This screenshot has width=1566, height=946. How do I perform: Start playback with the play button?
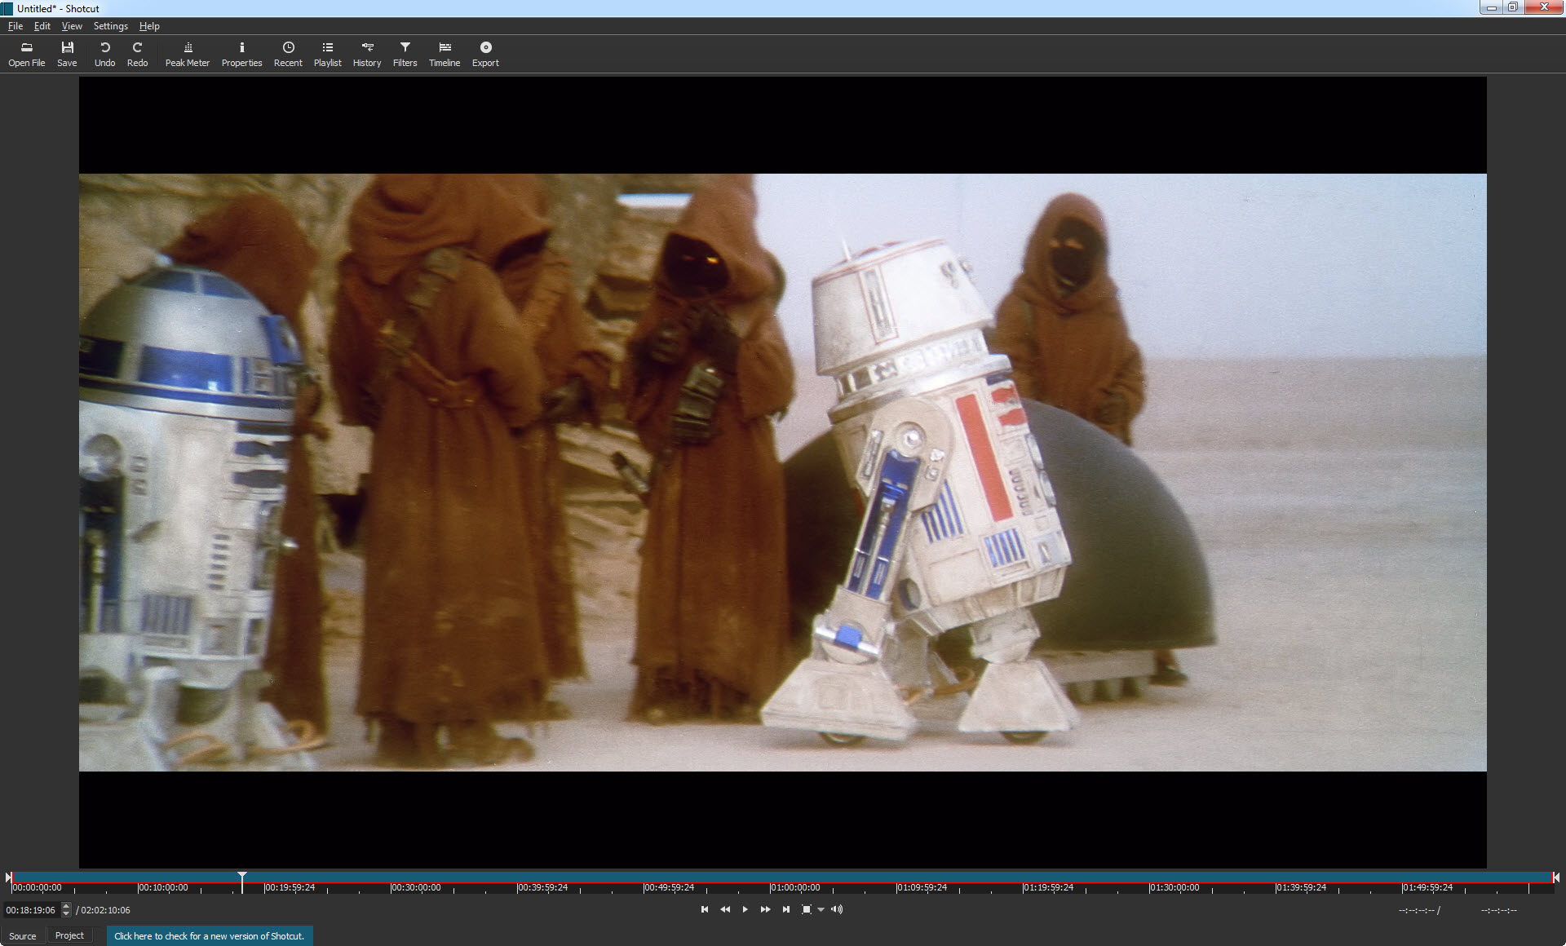tap(745, 909)
